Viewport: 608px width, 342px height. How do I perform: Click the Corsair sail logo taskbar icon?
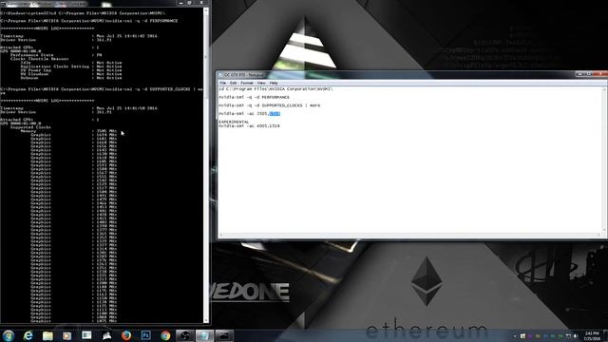coord(106,335)
